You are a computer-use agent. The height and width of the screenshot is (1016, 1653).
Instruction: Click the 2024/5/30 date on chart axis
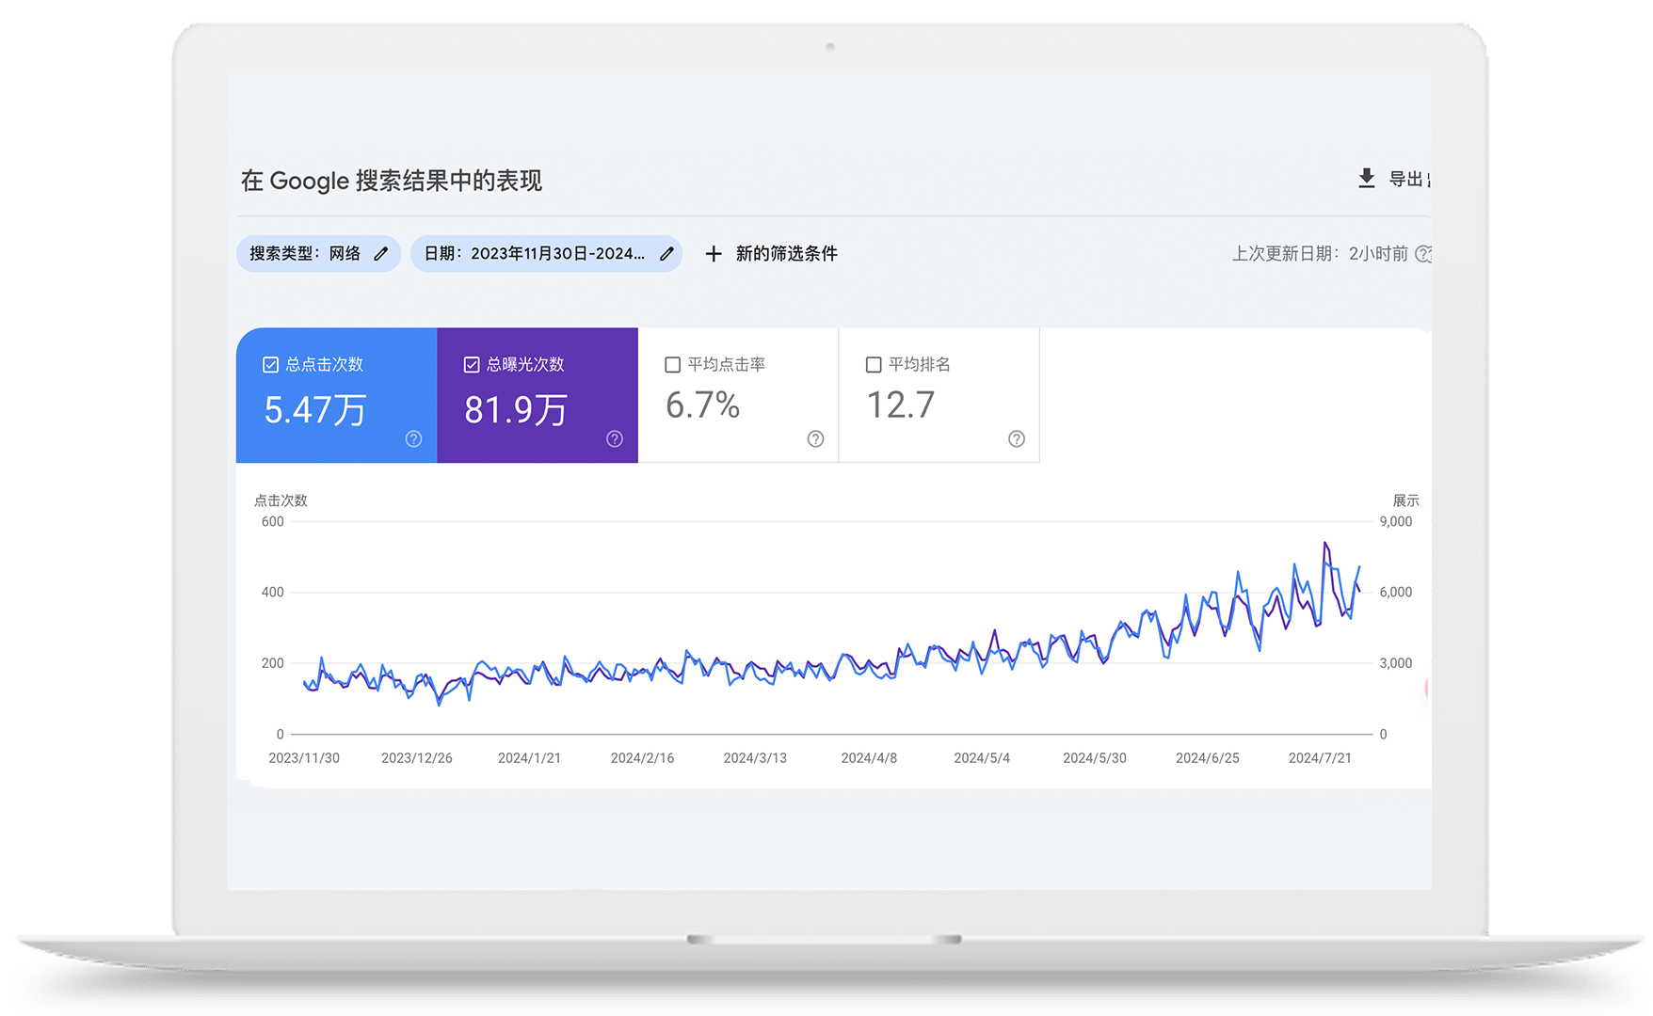click(1095, 758)
